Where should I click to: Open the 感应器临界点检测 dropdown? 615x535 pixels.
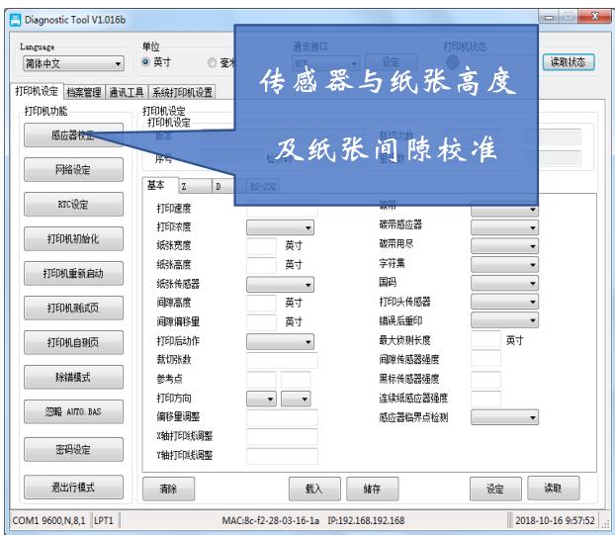[x=504, y=417]
